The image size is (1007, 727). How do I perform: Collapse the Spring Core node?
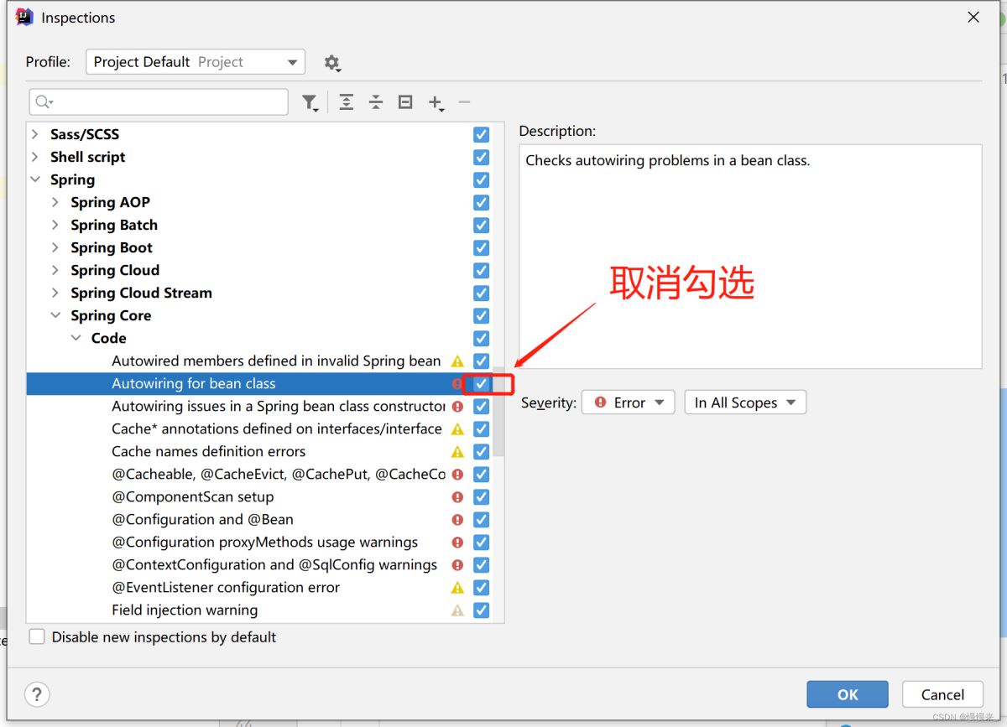[55, 315]
